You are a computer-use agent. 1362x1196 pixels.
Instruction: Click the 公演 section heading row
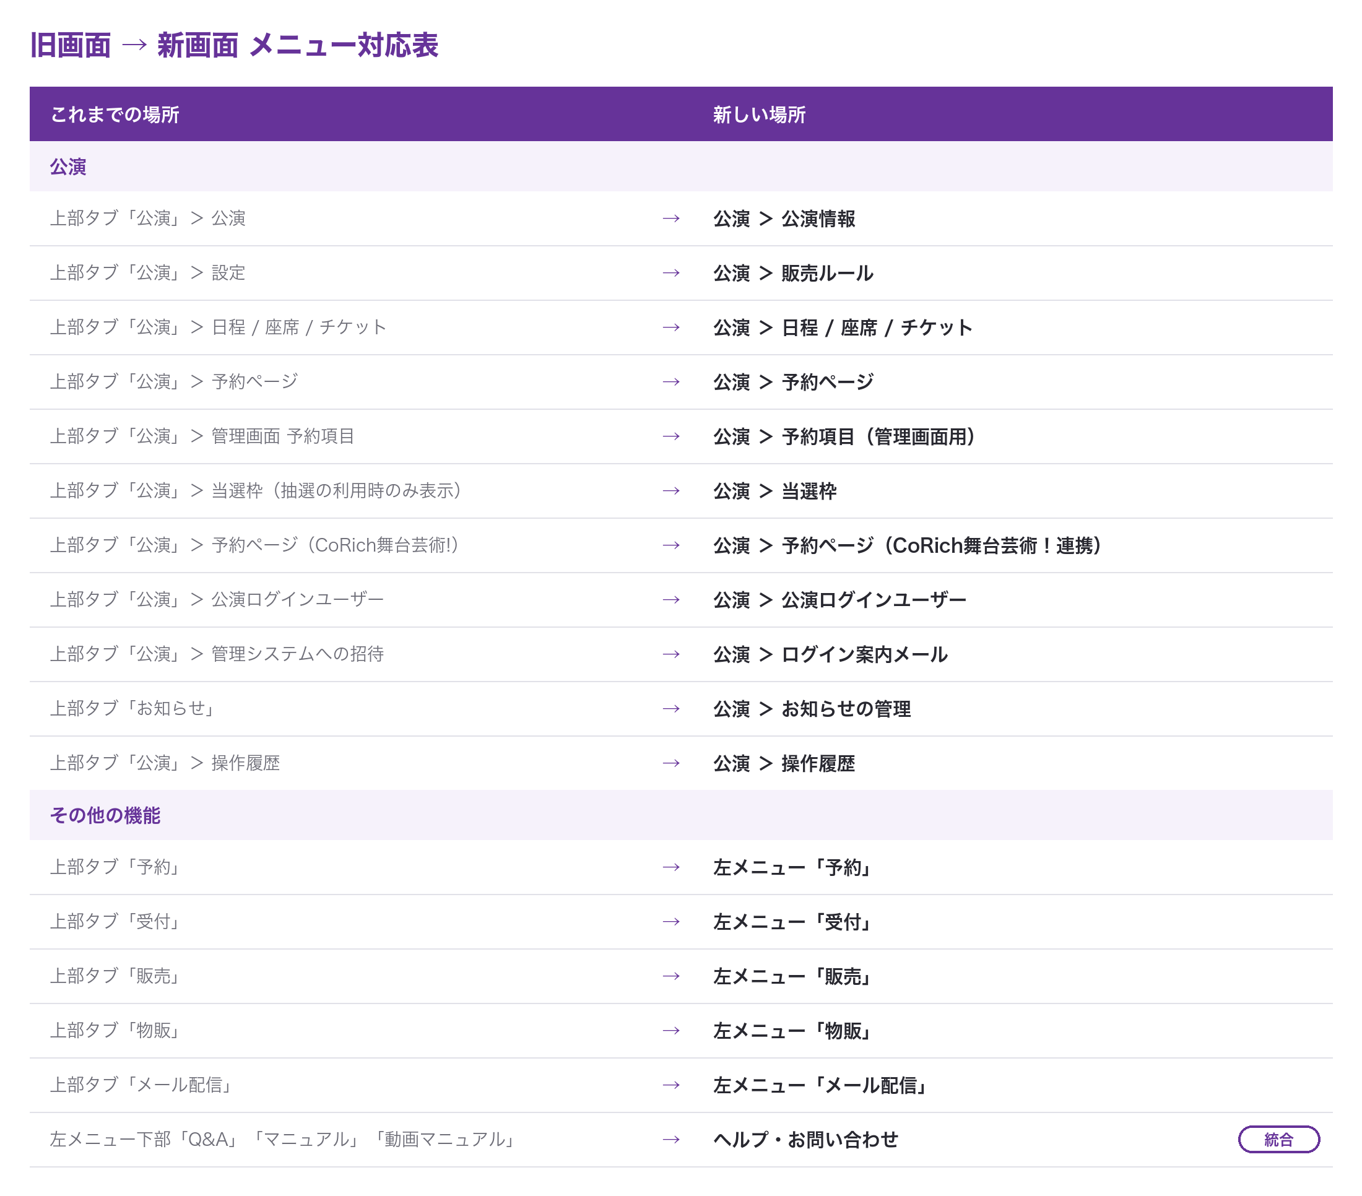(x=681, y=167)
